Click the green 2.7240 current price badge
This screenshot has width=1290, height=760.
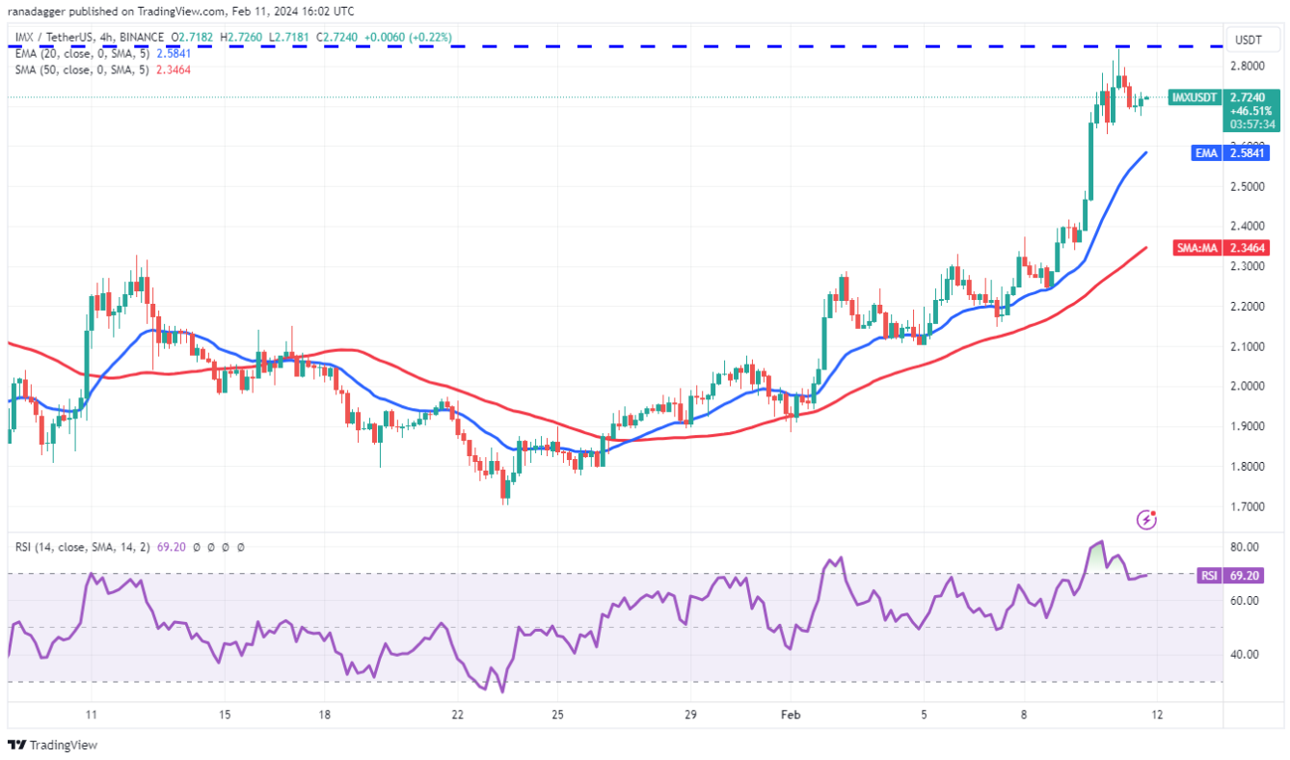(1248, 97)
